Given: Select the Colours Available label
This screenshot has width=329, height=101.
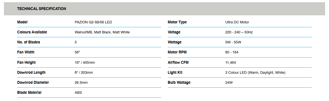Looking at the screenshot, I should (x=32, y=32).
